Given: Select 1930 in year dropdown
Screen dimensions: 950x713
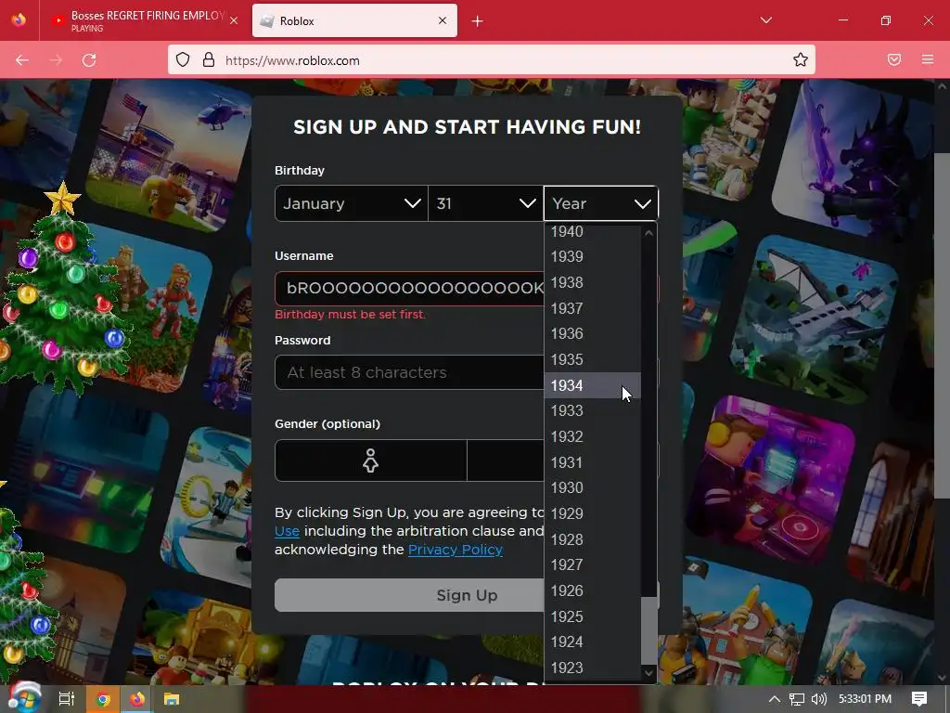Looking at the screenshot, I should coord(593,488).
